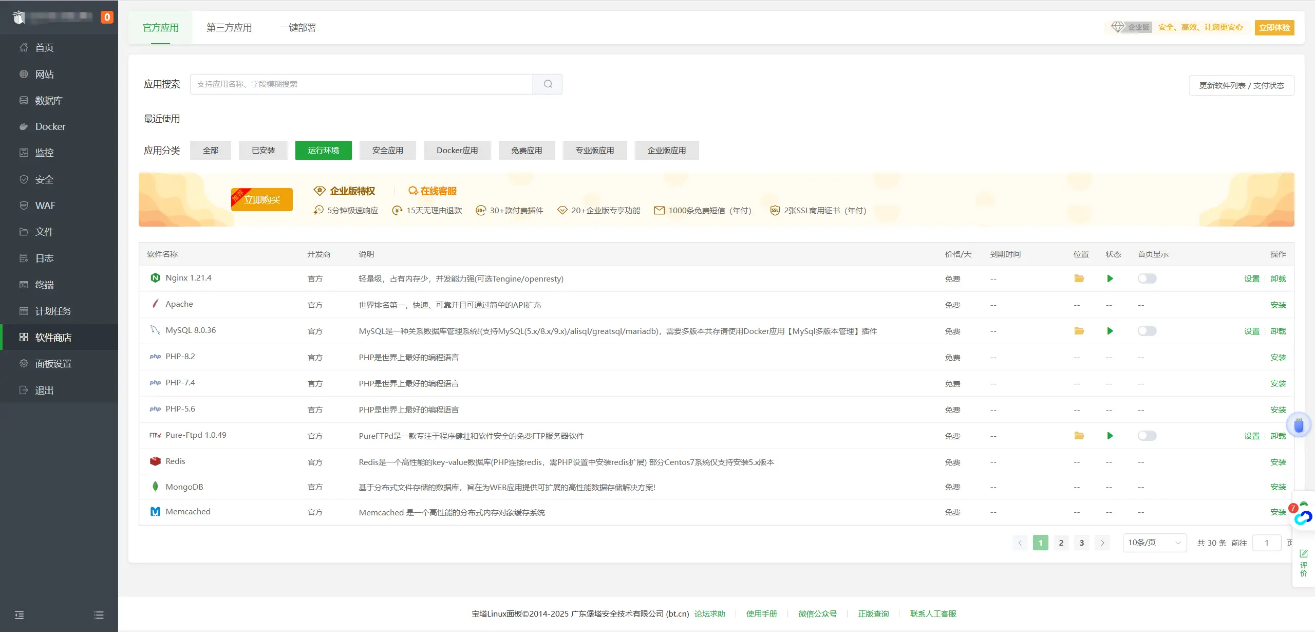
Task: Click 退出 to log out
Action: pos(59,390)
